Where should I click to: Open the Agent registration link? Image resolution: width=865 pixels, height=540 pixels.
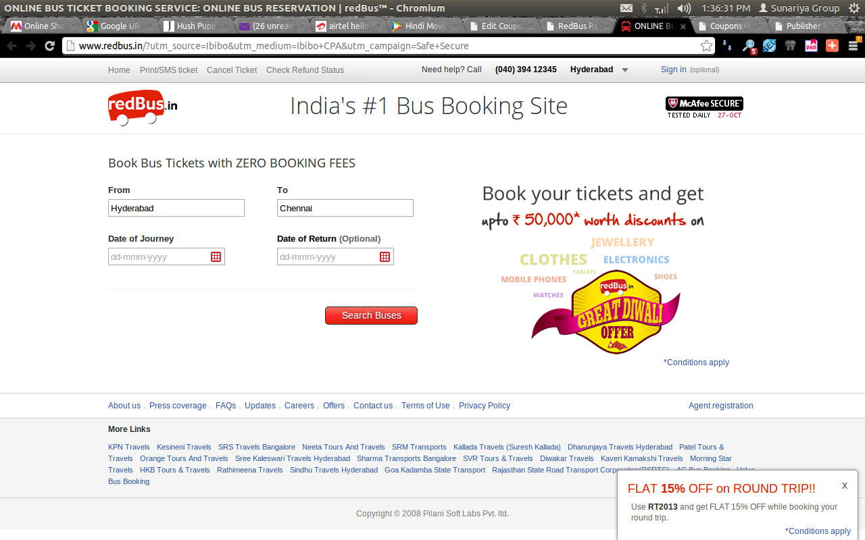tap(720, 406)
